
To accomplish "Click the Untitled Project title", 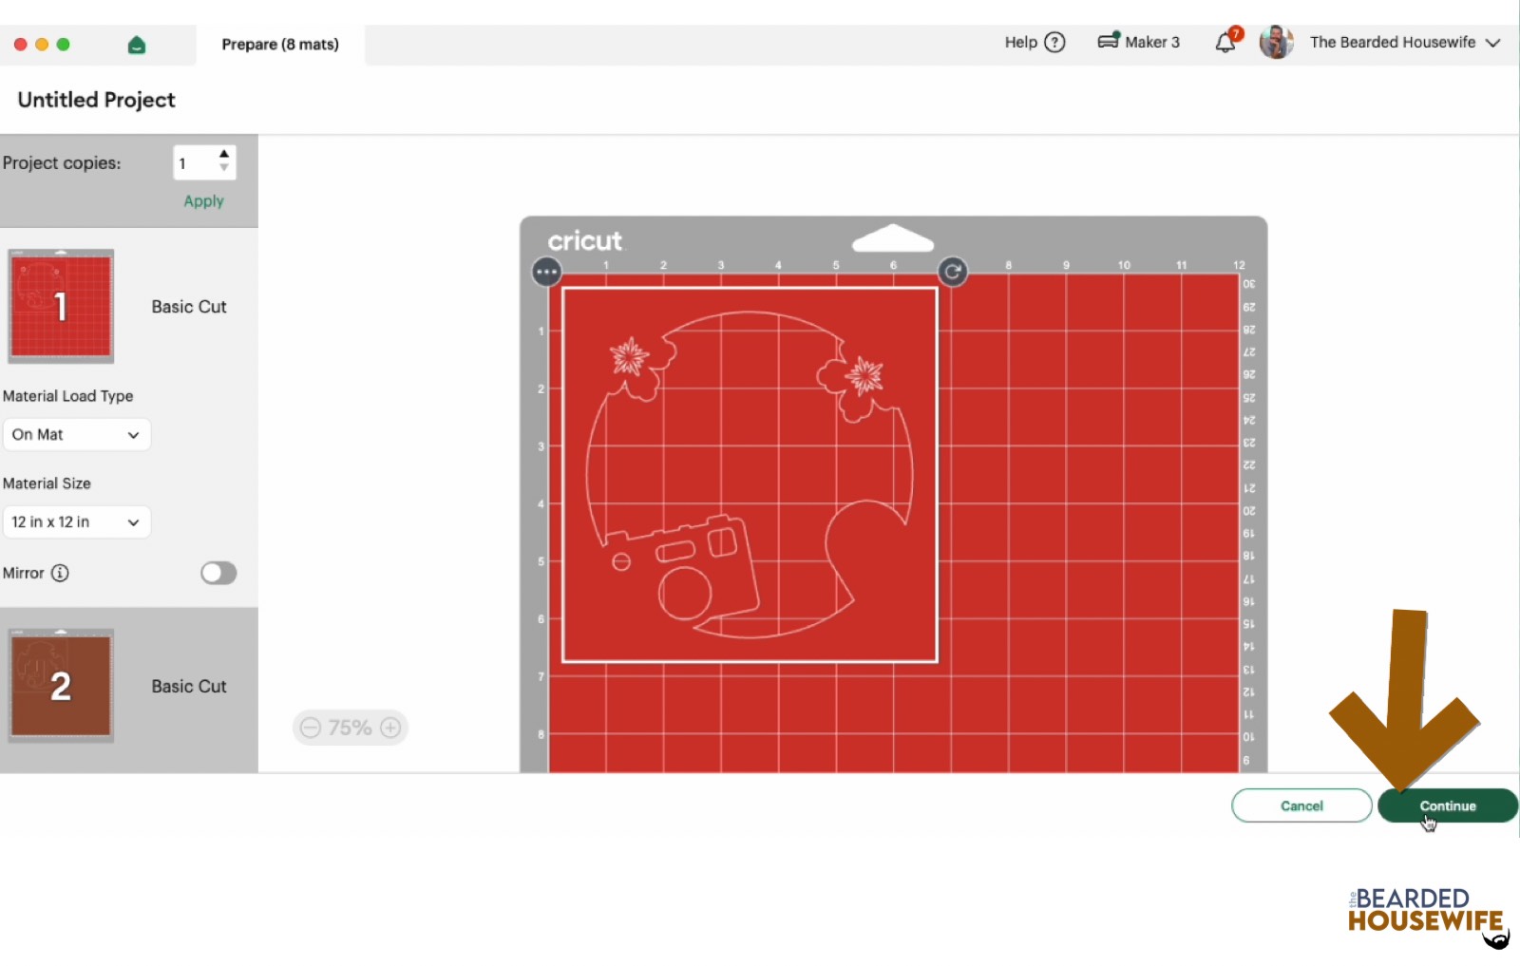I will coord(96,100).
